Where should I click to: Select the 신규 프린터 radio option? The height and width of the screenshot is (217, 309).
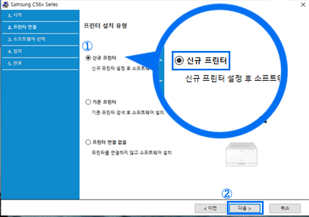(88, 58)
